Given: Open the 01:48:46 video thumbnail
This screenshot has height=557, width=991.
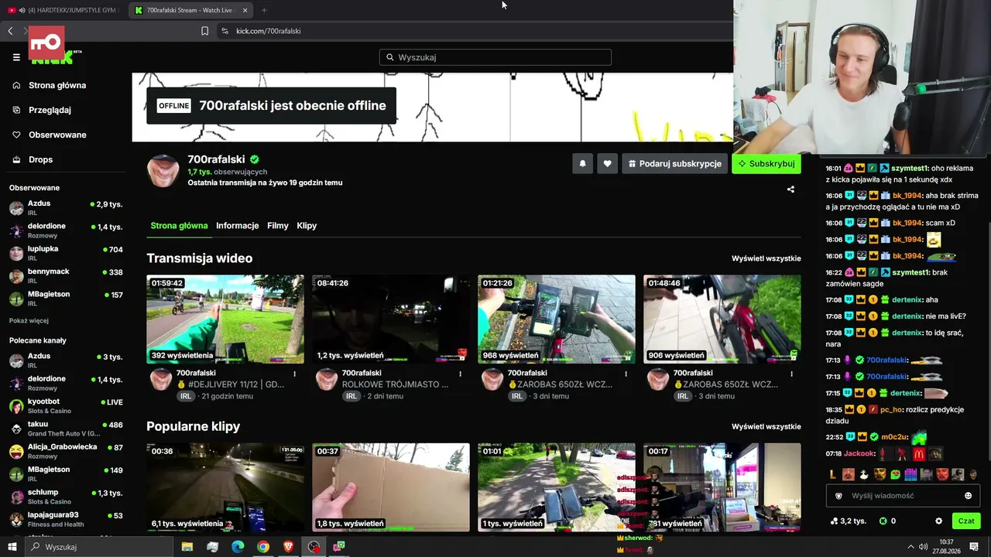Looking at the screenshot, I should [722, 320].
